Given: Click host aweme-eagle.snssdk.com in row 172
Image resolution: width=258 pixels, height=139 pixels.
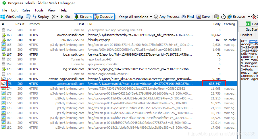Looking at the screenshot, I should point(66,79).
